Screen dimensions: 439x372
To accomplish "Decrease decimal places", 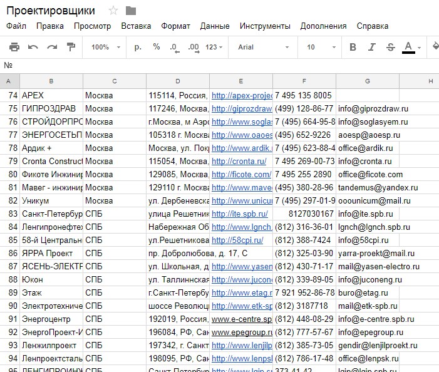I will pyautogui.click(x=173, y=47).
